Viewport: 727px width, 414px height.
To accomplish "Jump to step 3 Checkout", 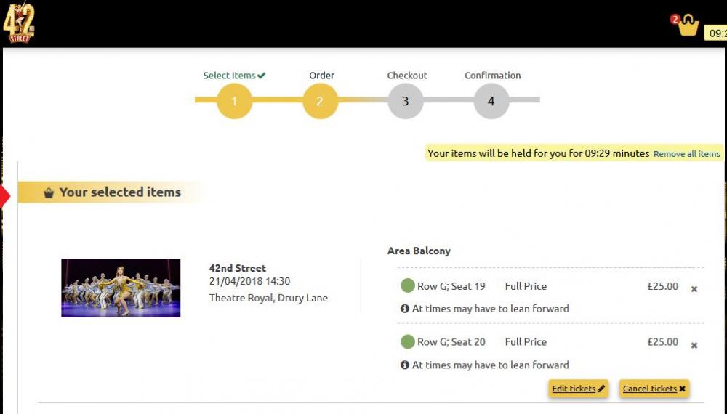I will [x=405, y=101].
